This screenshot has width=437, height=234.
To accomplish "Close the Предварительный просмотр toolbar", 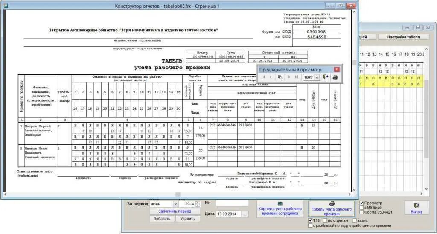I will click(337, 69).
